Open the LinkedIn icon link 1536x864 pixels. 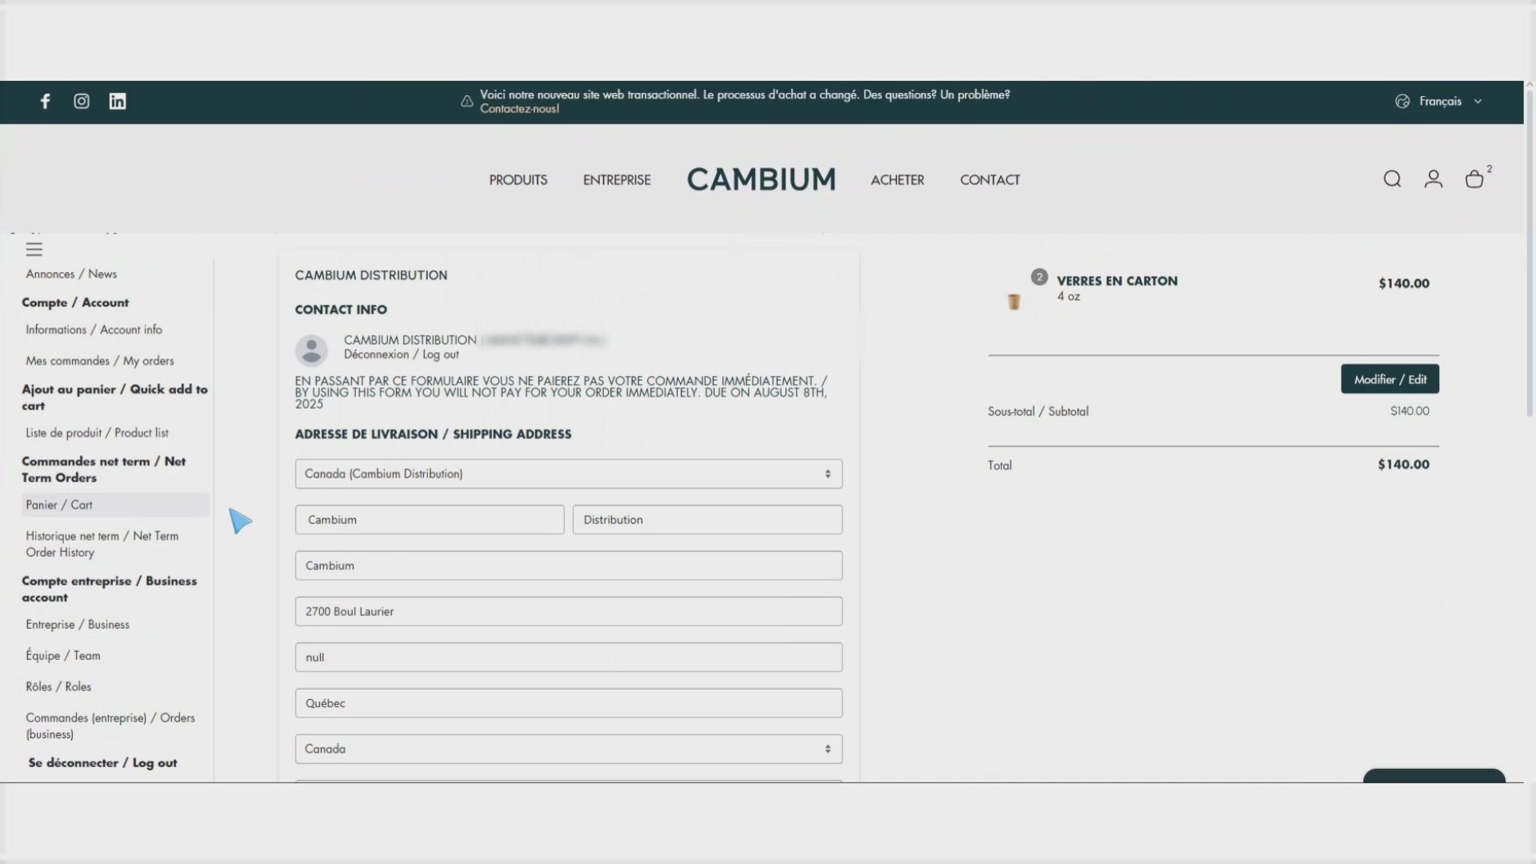tap(118, 101)
